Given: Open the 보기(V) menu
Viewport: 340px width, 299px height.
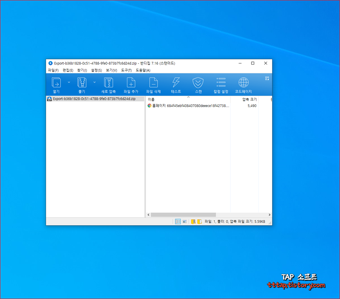Looking at the screenshot, I should point(112,70).
